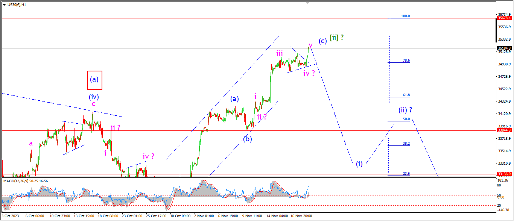The width and height of the screenshot is (514, 221).
Task: Select the blue (i) projected wave label
Action: click(359, 164)
